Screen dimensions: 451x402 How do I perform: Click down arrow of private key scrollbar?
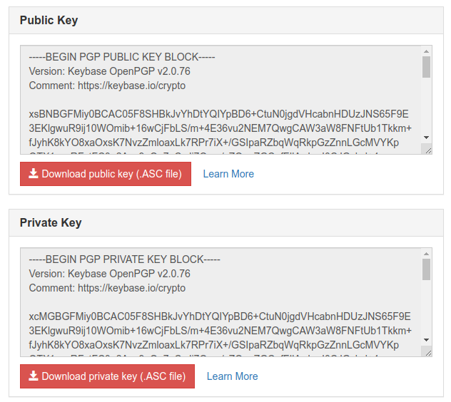click(x=426, y=340)
